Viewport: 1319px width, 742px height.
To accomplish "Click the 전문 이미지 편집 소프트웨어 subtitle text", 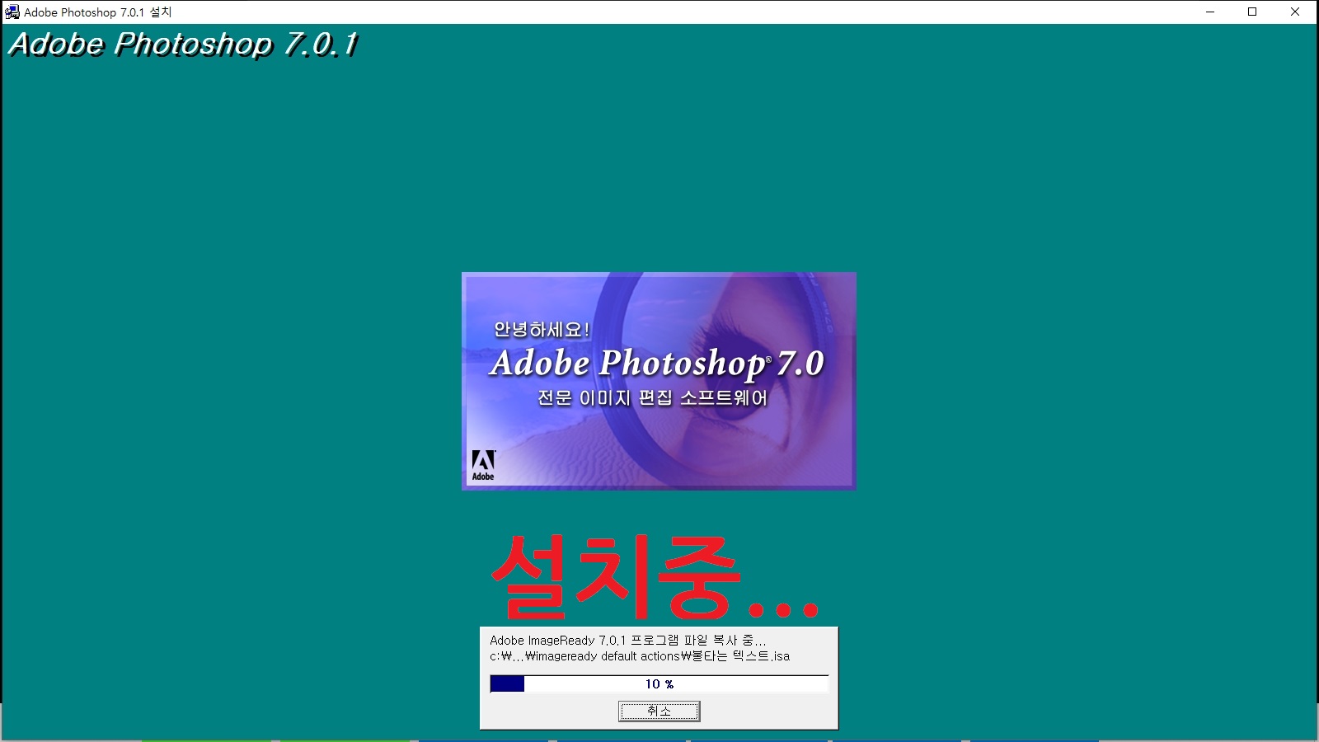I will tap(651, 397).
